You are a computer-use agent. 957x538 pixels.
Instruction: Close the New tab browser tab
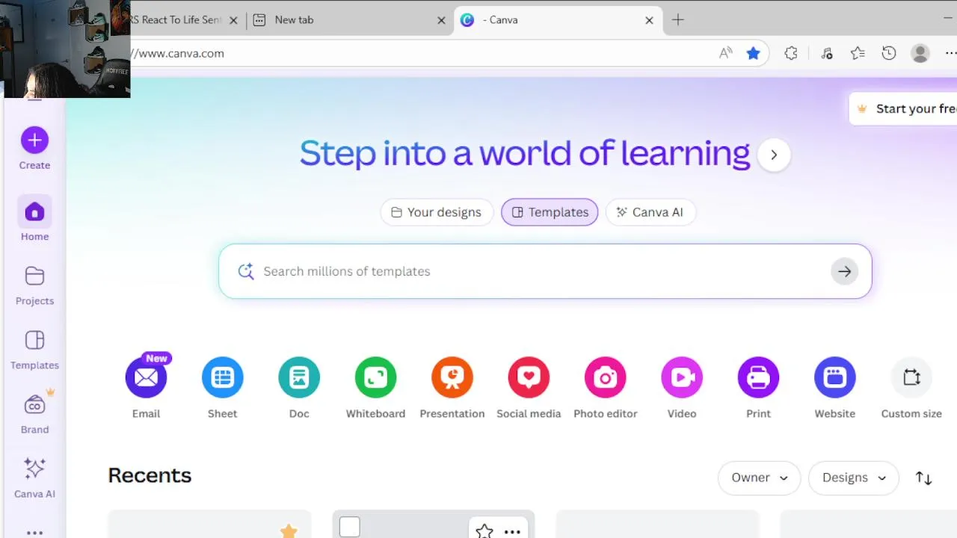click(441, 20)
